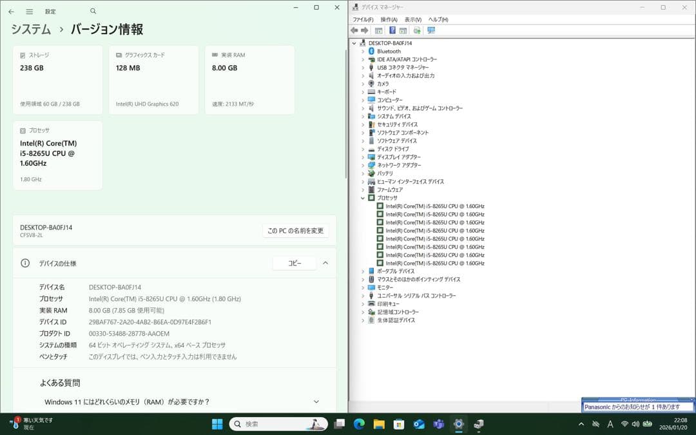This screenshot has height=435, width=696.
Task: Expand the Windows 11 memory FAQ question
Action: [x=316, y=401]
